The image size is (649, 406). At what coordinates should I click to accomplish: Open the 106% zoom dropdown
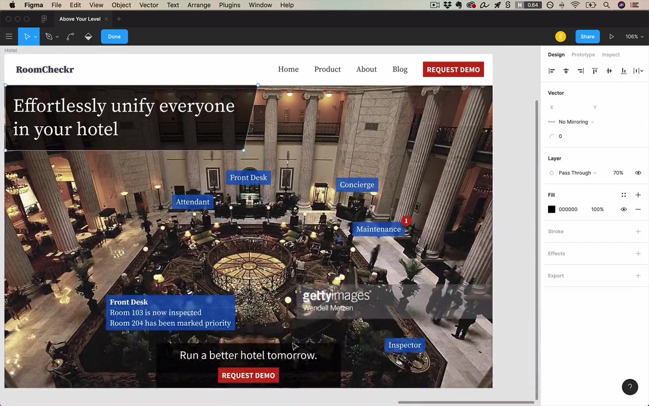tap(634, 37)
